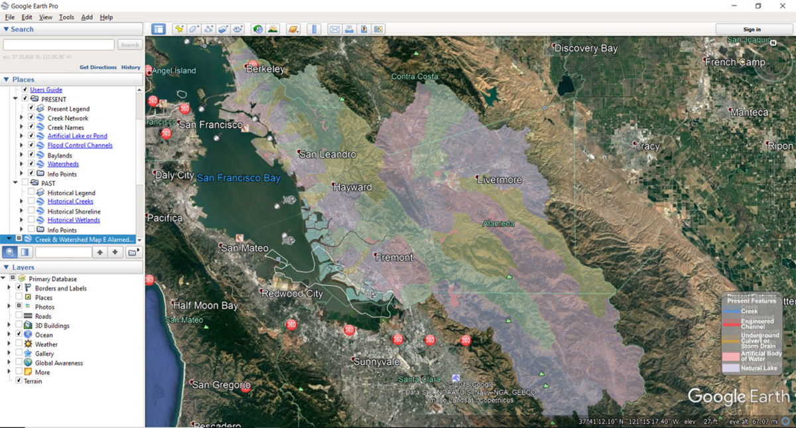Click the Places filter text field
The width and height of the screenshot is (796, 428).
tap(64, 252)
